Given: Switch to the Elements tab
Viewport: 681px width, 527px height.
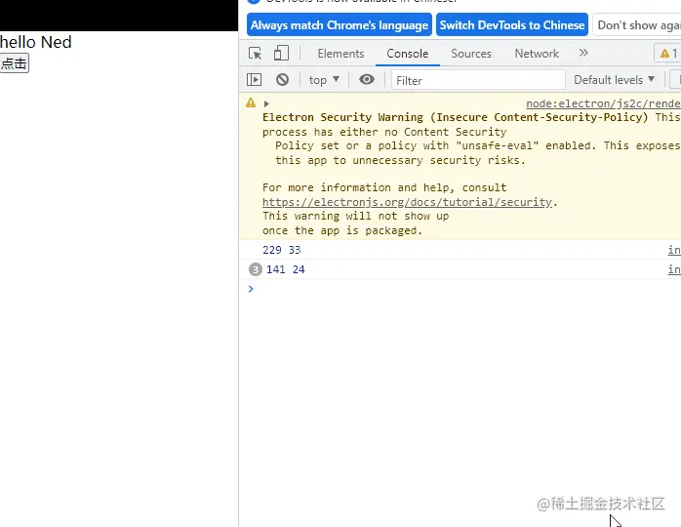Looking at the screenshot, I should coord(340,54).
